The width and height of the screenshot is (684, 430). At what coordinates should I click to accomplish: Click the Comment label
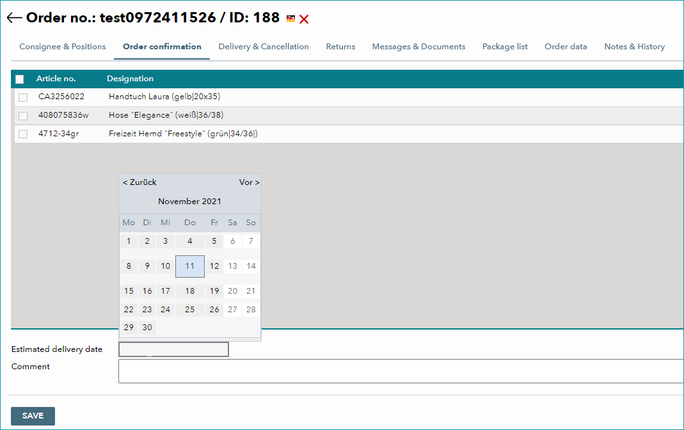pyautogui.click(x=31, y=367)
